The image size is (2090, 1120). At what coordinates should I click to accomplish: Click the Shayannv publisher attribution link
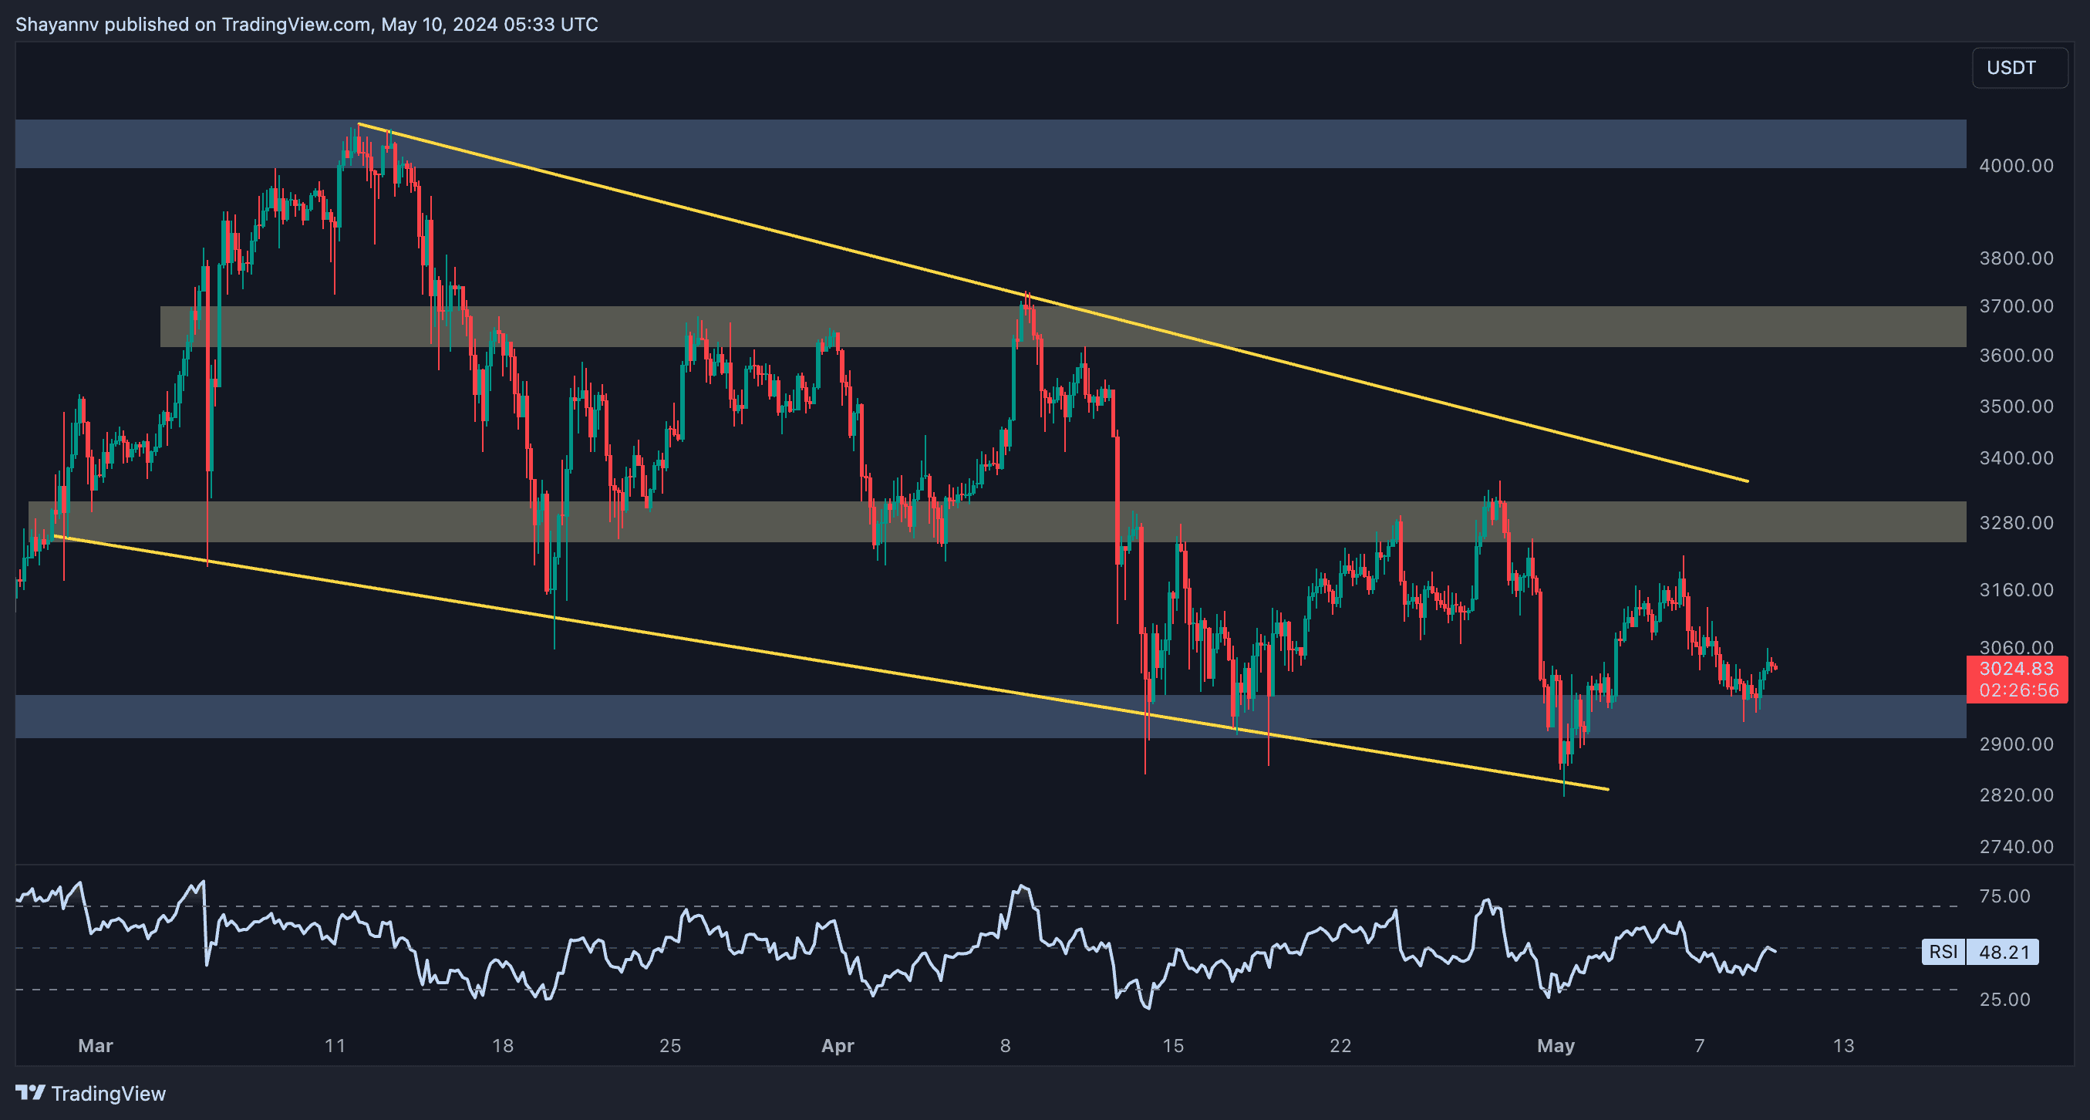coord(56,24)
